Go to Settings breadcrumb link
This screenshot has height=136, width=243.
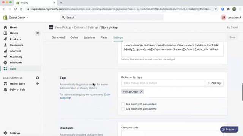(x=93, y=28)
